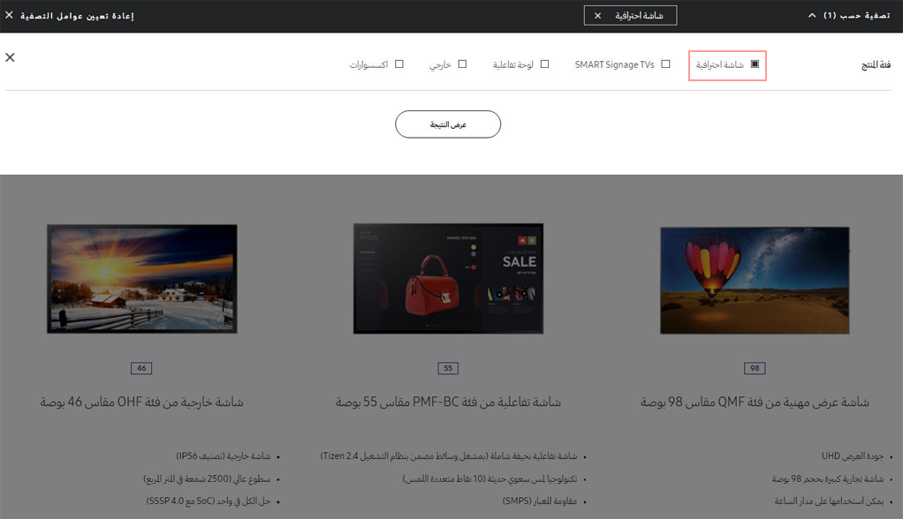The width and height of the screenshot is (903, 519).
Task: Open the 46-inch OHF outdoor display image
Action: pos(141,279)
